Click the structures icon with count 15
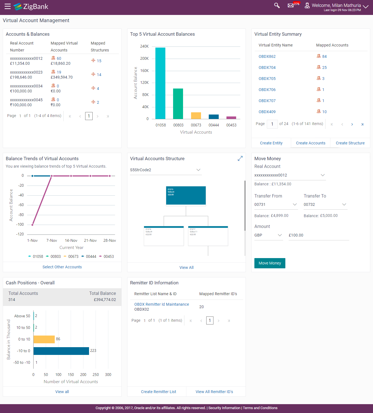 click(93, 61)
